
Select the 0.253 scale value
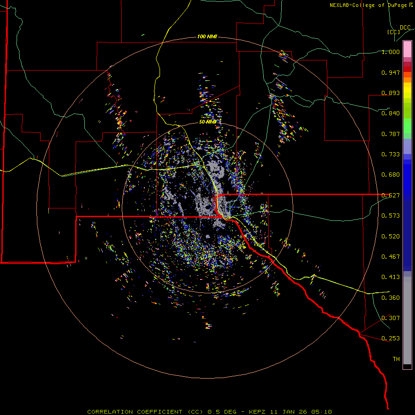(x=391, y=338)
